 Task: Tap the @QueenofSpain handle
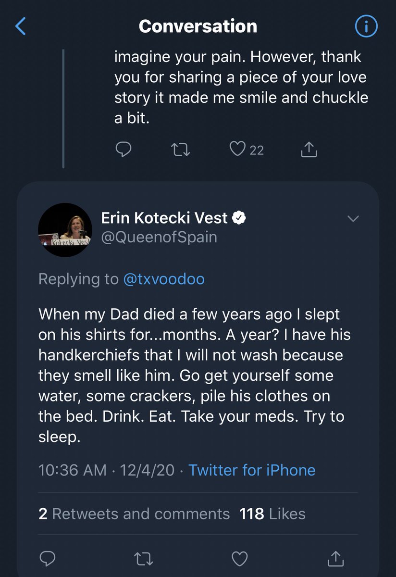(x=159, y=237)
